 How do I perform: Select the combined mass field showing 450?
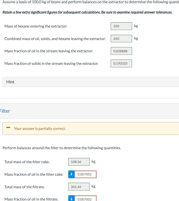pos(121,39)
